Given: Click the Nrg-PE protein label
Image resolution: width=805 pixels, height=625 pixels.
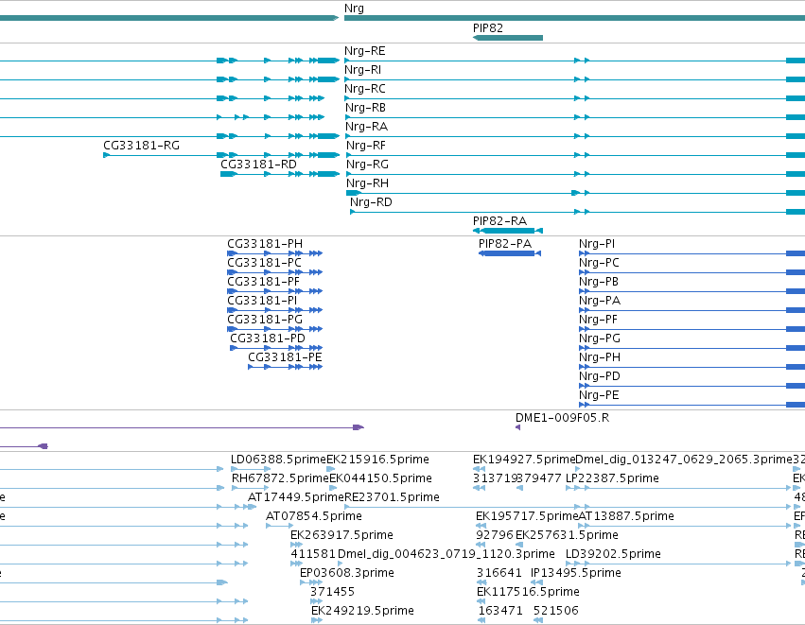Looking at the screenshot, I should tap(599, 395).
